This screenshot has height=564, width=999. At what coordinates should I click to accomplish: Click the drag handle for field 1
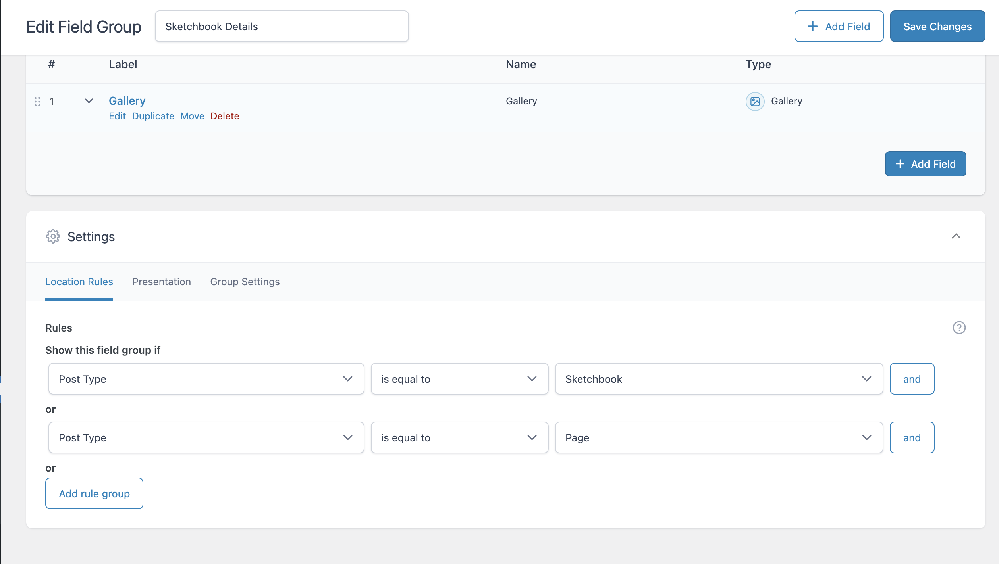(x=37, y=102)
